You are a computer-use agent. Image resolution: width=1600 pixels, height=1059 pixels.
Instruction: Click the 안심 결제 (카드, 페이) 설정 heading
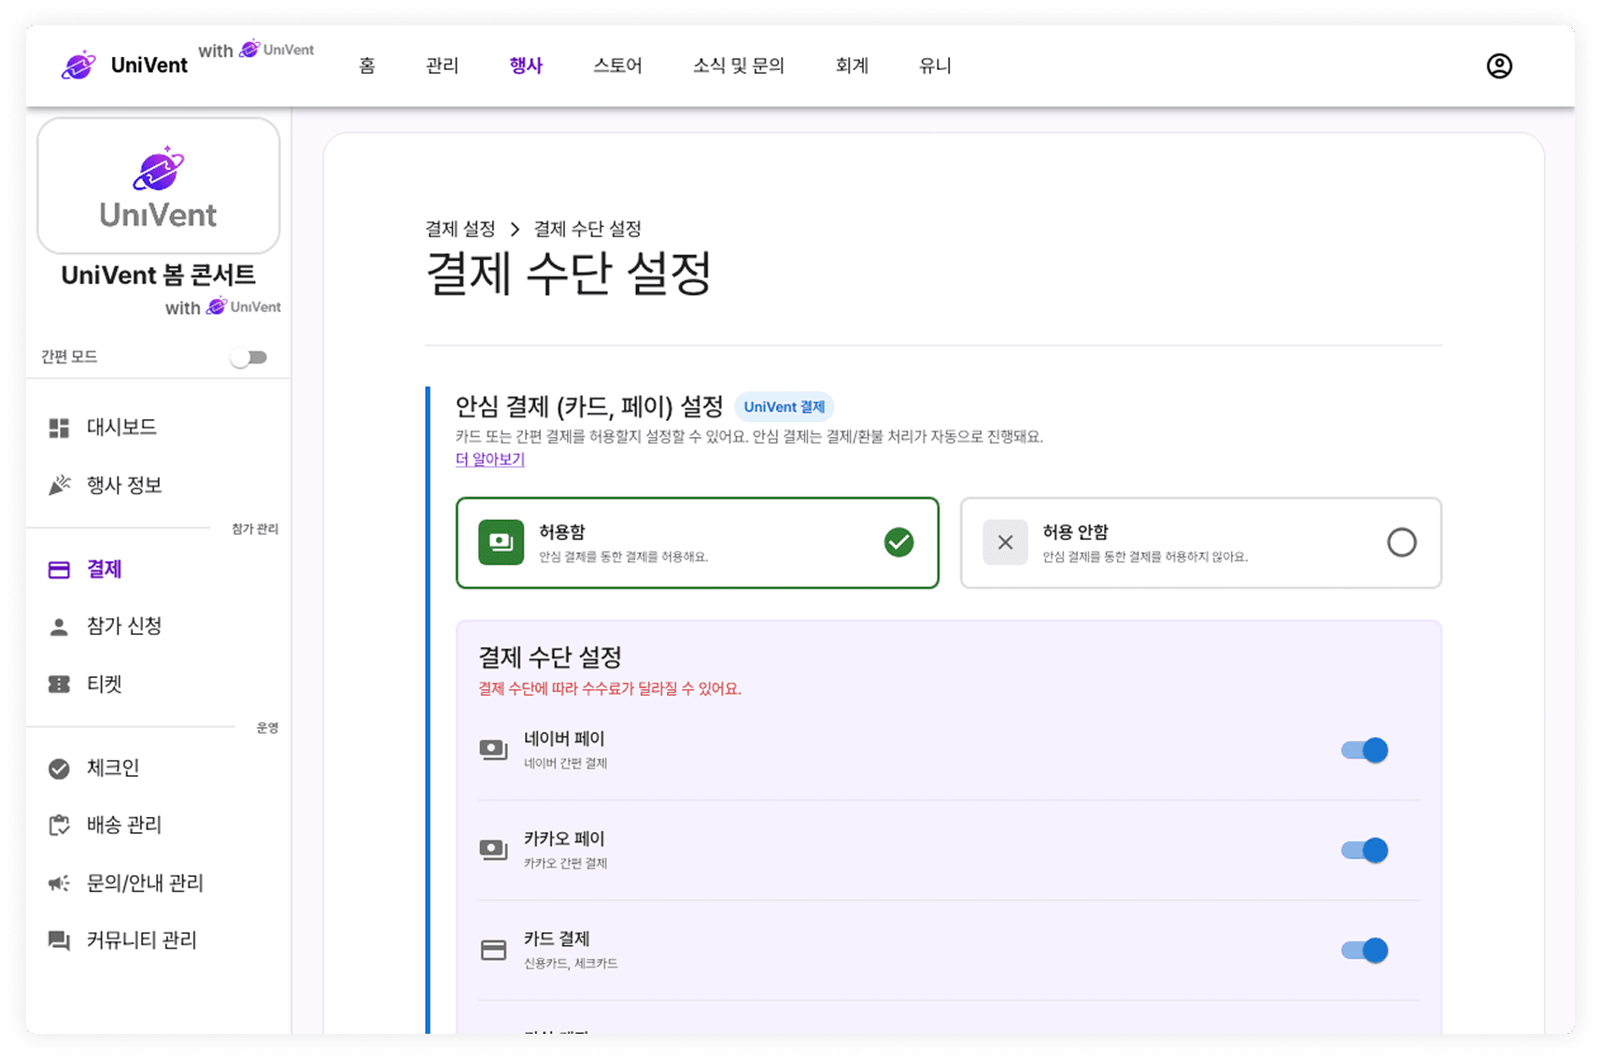[589, 407]
